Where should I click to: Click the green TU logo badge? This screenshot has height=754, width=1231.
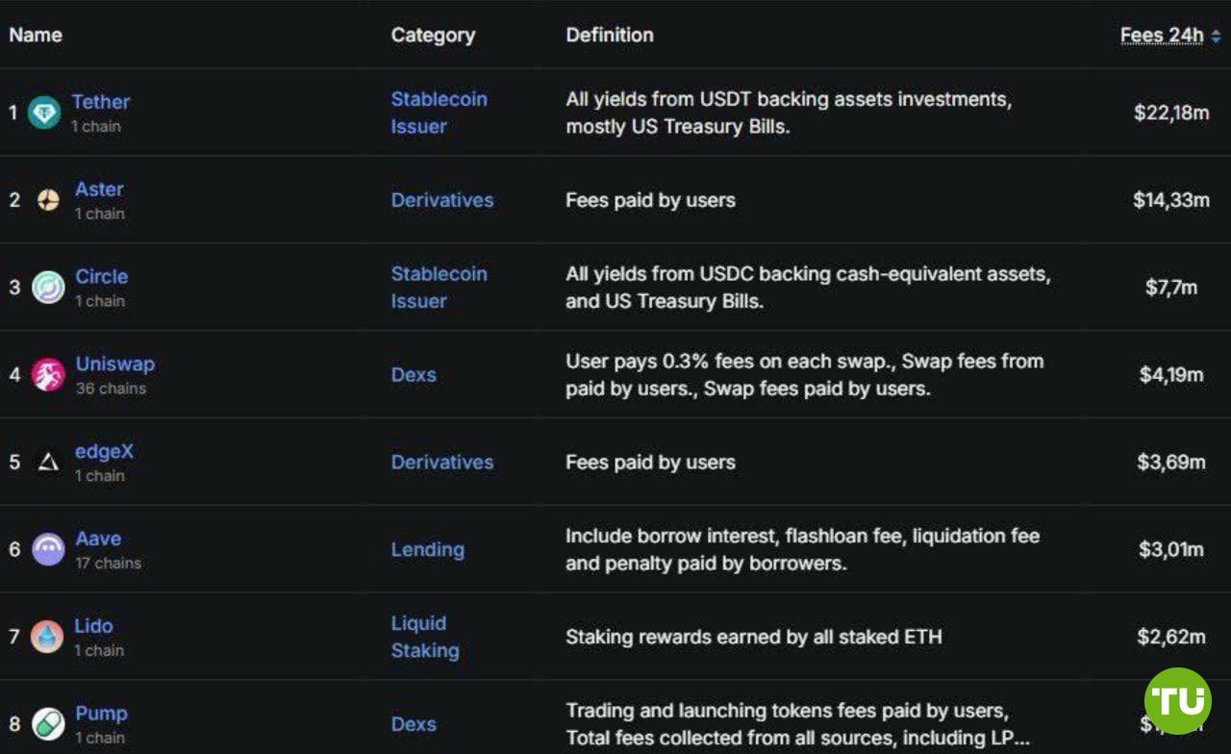point(1177,701)
